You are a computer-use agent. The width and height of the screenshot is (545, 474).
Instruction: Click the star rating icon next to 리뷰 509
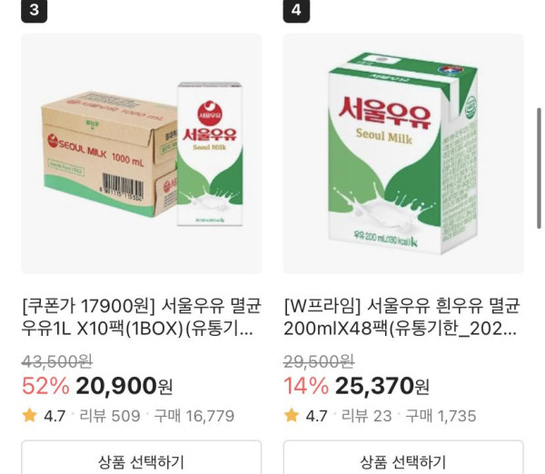[30, 416]
